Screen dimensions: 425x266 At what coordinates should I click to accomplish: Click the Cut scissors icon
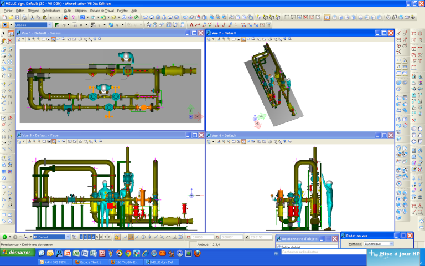32,17
